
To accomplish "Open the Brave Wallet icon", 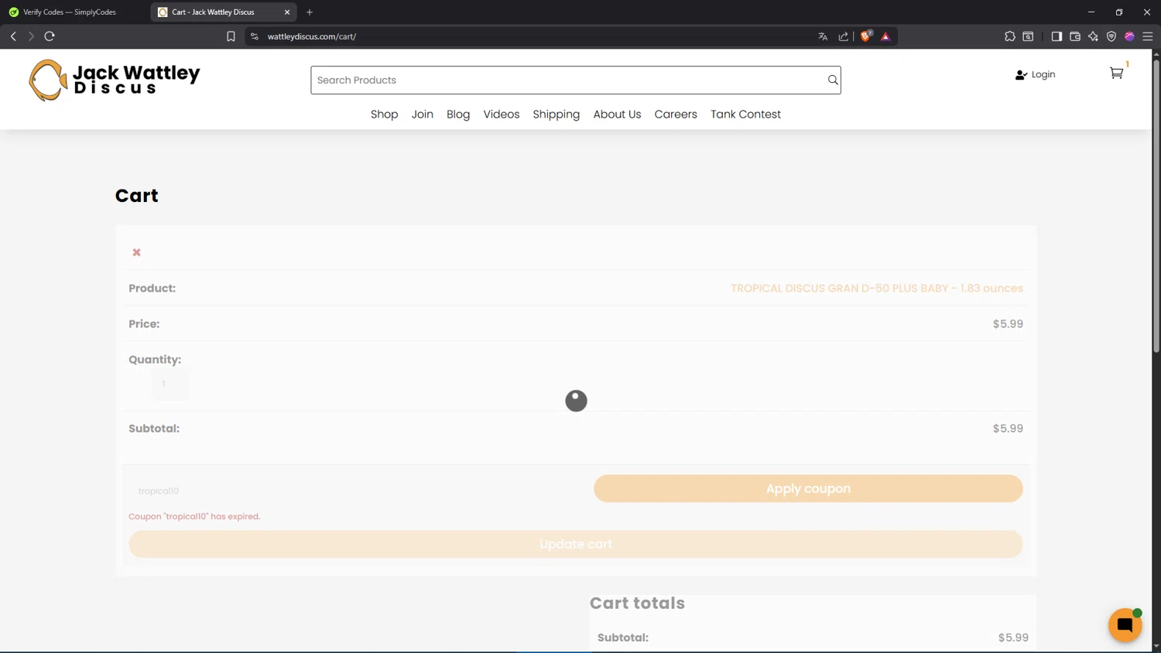I will tap(1075, 36).
